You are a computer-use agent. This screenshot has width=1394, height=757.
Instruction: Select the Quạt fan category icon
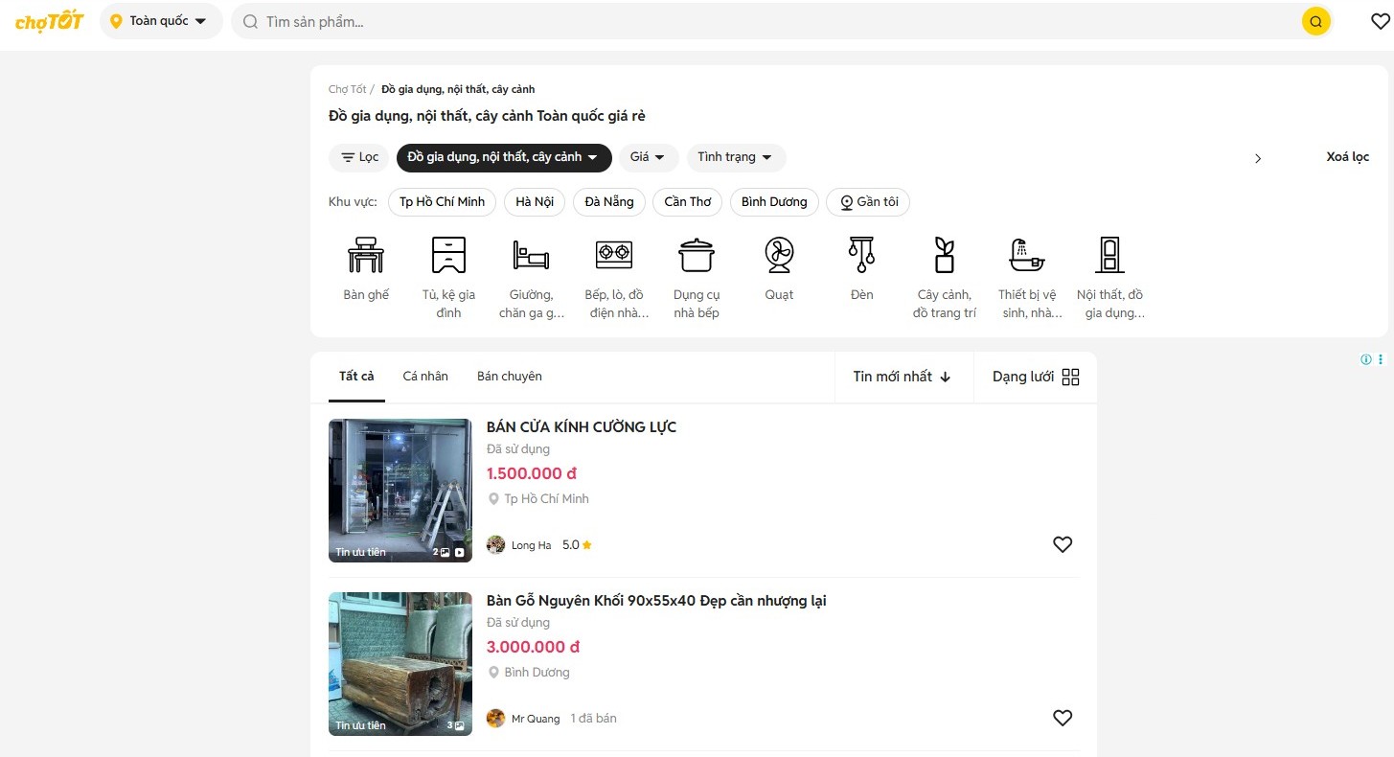[x=778, y=256]
